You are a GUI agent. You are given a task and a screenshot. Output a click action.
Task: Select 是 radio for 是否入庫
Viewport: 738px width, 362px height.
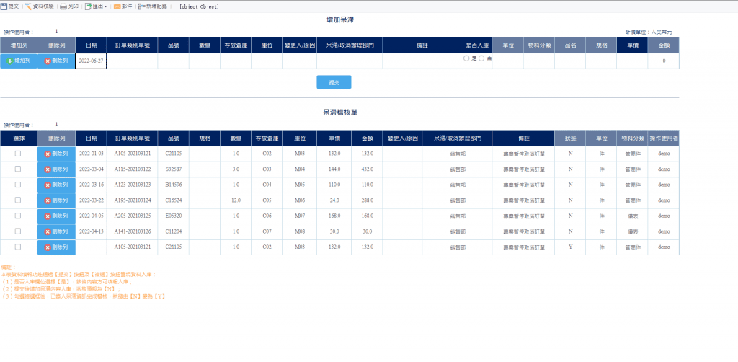[466, 58]
